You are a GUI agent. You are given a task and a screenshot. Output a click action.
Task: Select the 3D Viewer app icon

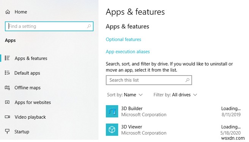coord(112,130)
